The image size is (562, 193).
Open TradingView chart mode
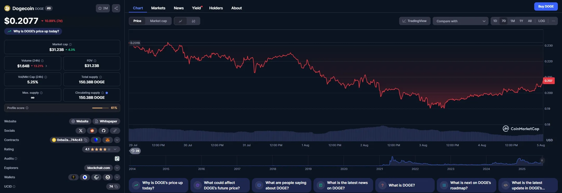[415, 21]
